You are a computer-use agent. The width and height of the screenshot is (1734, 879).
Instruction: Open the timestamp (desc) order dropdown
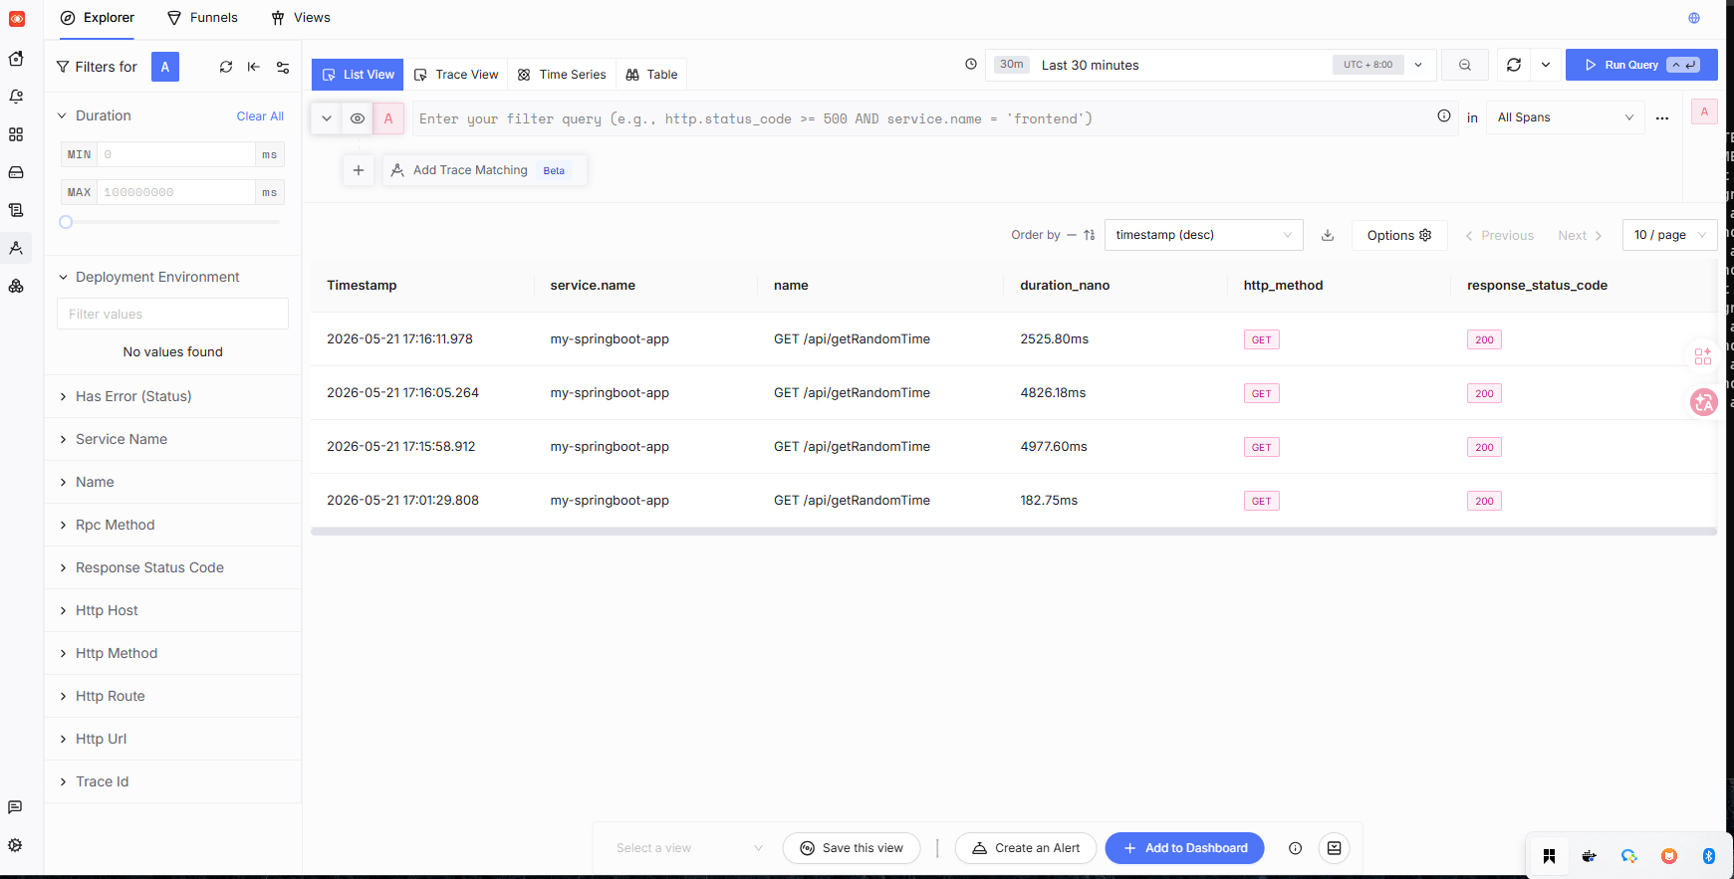click(1204, 235)
